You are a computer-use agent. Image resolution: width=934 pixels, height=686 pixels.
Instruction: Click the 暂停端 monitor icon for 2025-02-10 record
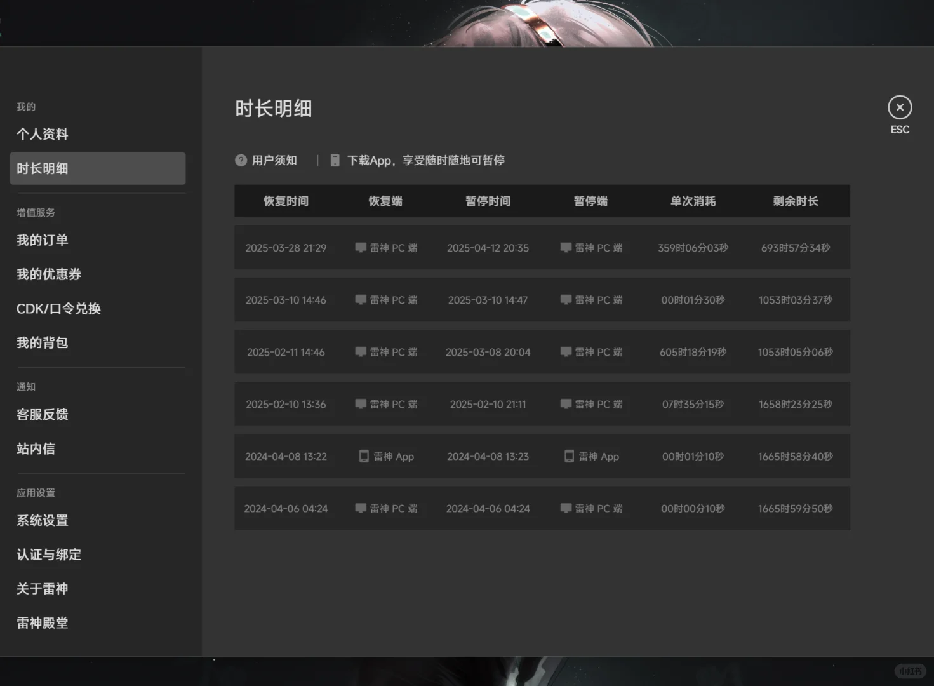567,403
